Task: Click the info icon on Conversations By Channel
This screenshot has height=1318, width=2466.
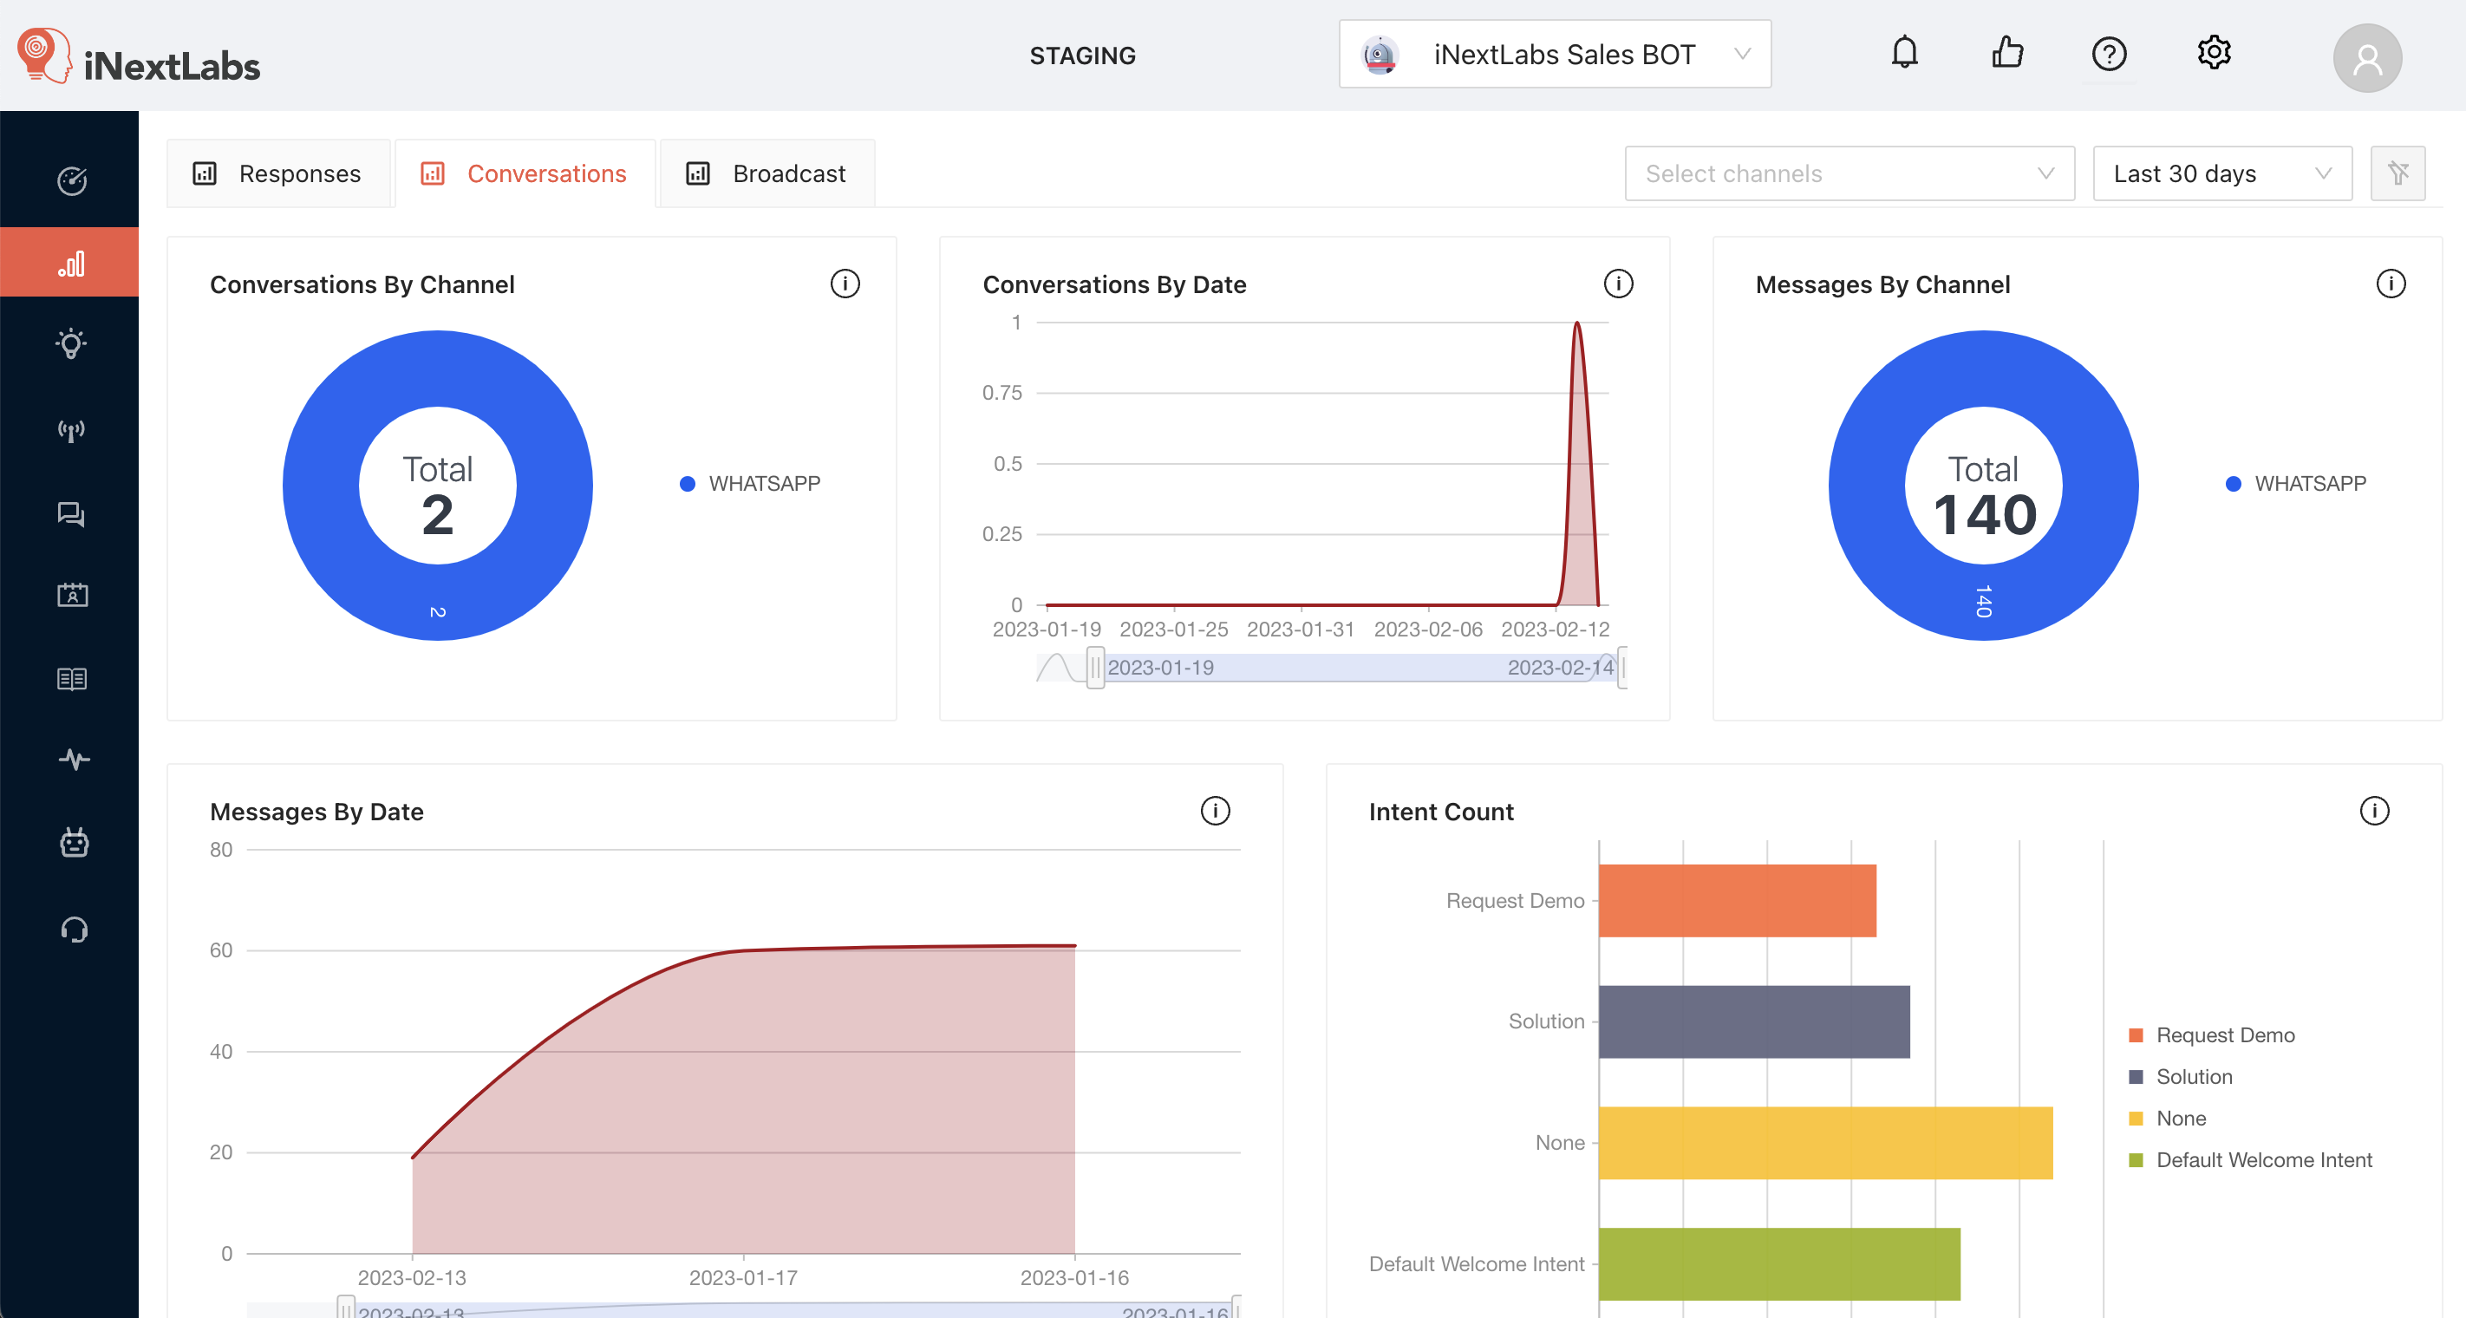Action: pyautogui.click(x=845, y=284)
